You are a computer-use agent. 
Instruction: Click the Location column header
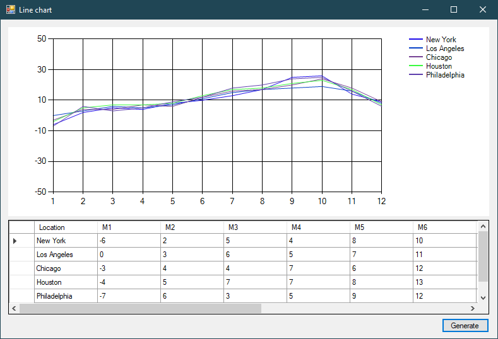tap(66, 227)
